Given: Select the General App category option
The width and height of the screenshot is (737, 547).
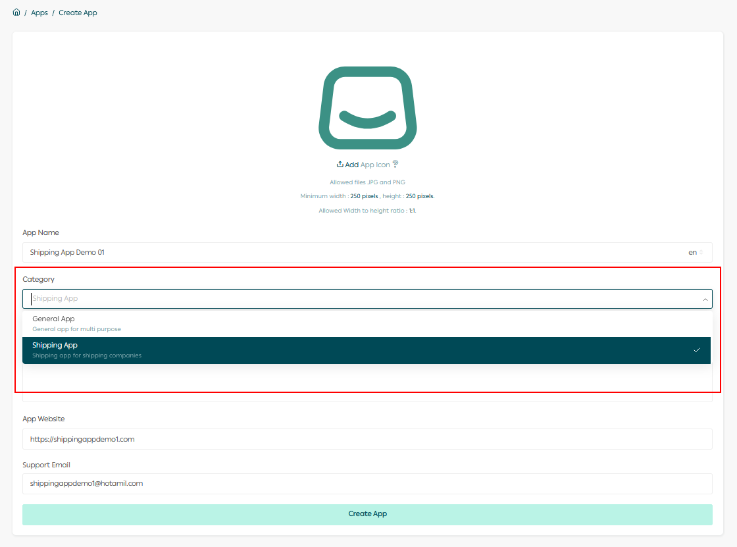Looking at the screenshot, I should tap(367, 324).
